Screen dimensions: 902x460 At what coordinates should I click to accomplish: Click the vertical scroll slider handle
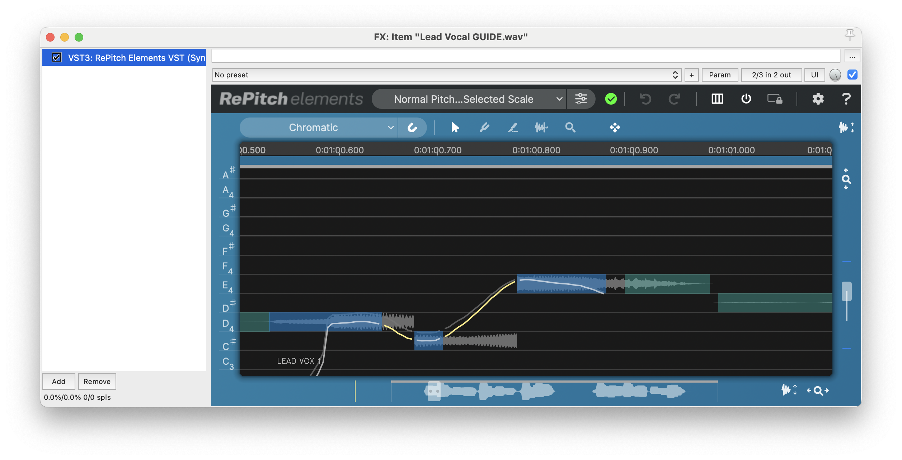pos(846,291)
